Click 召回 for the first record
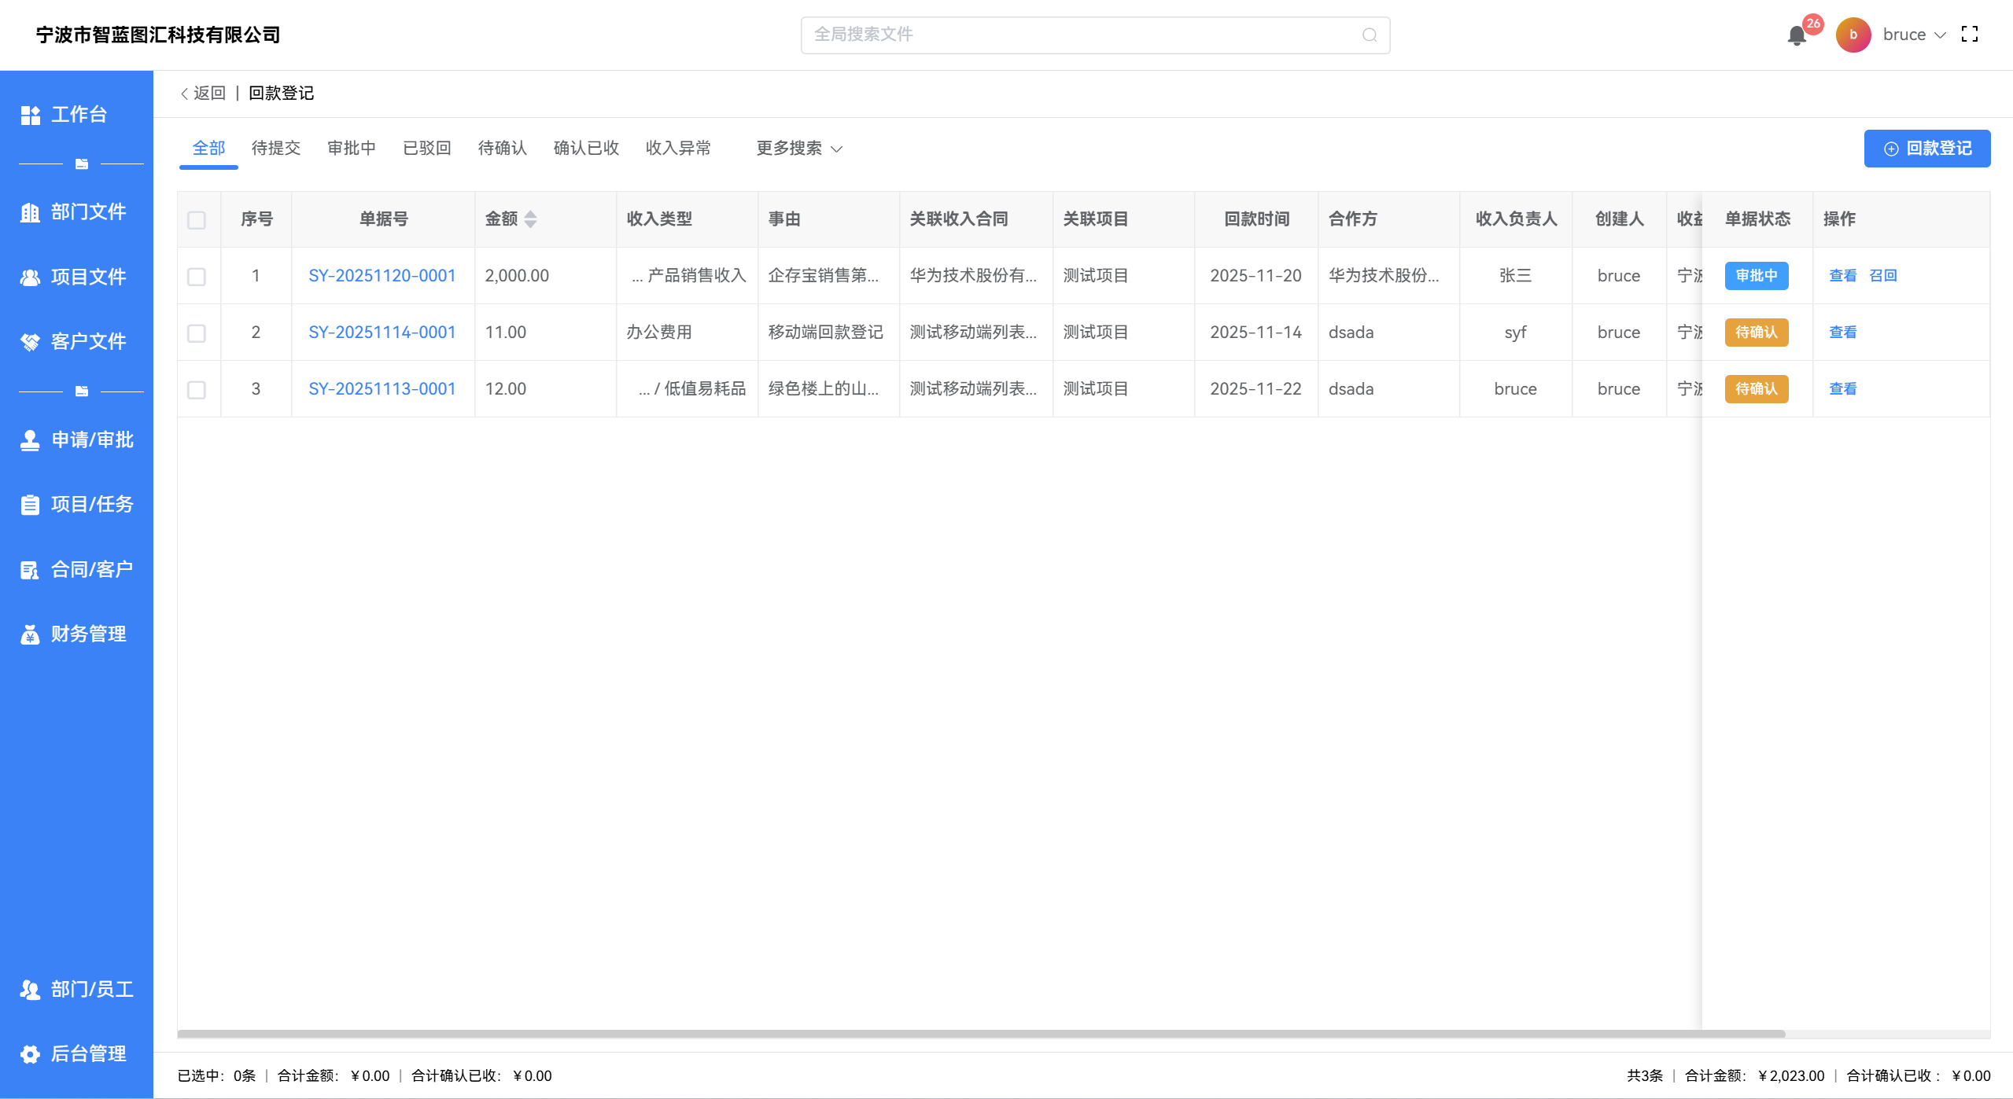This screenshot has width=2013, height=1099. (x=1882, y=276)
